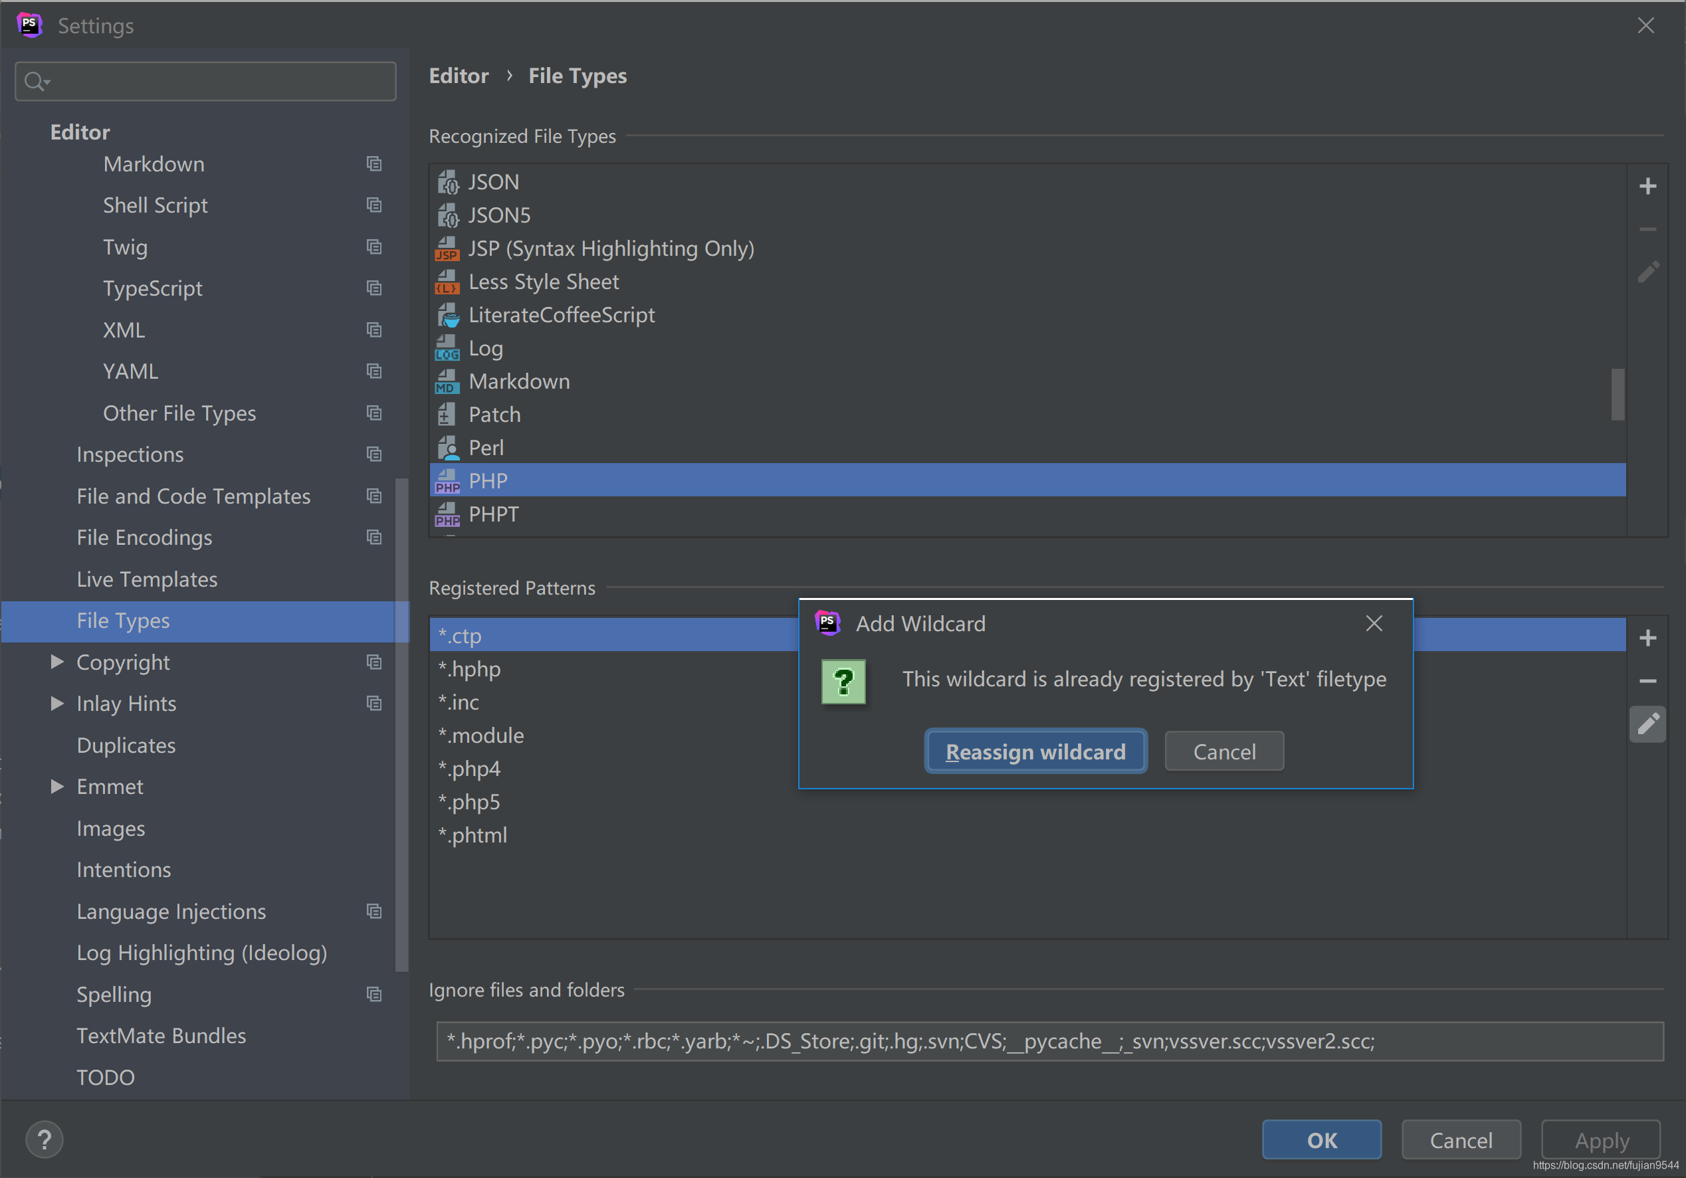Click the project-level icon beside Inspections
The image size is (1686, 1178).
coord(373,454)
